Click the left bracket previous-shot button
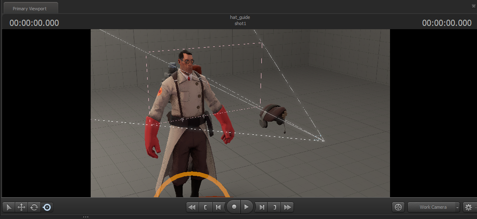 [x=205, y=207]
